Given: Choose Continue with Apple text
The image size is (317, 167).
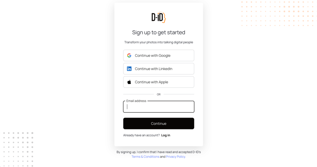Looking at the screenshot, I should point(151,82).
